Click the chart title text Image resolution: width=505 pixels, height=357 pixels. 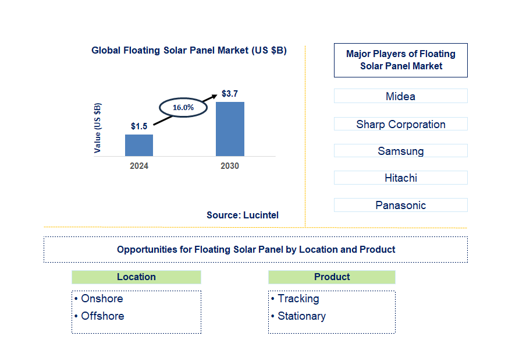click(x=189, y=50)
